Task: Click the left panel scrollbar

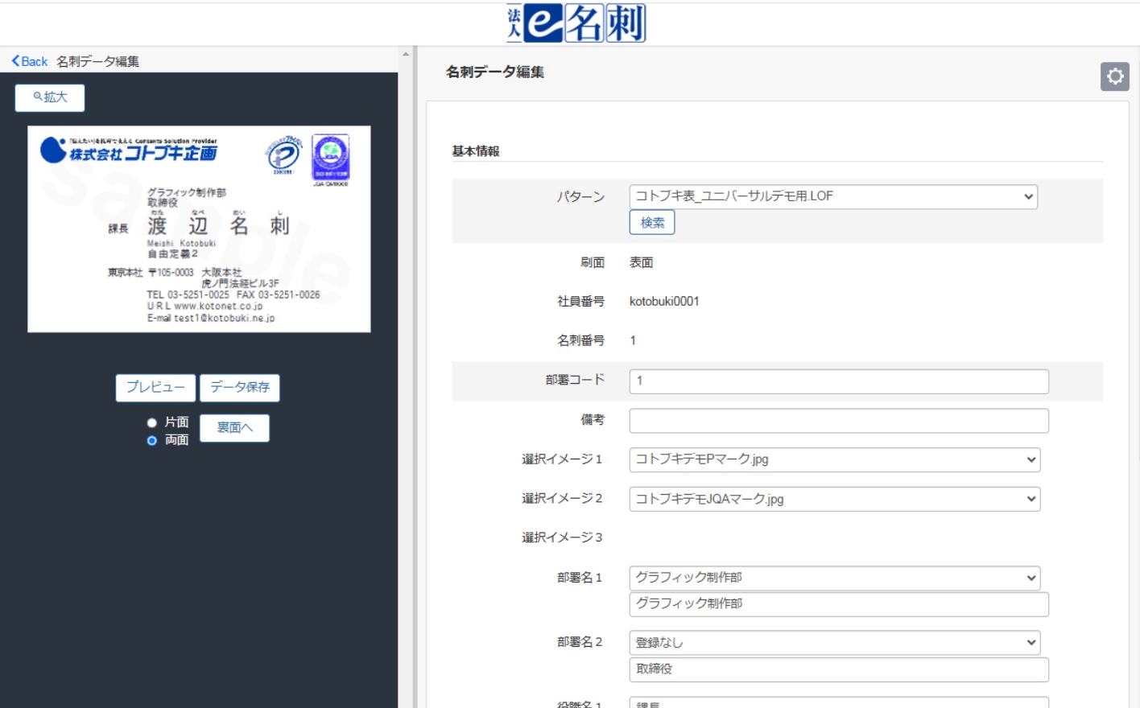Action: [403, 322]
